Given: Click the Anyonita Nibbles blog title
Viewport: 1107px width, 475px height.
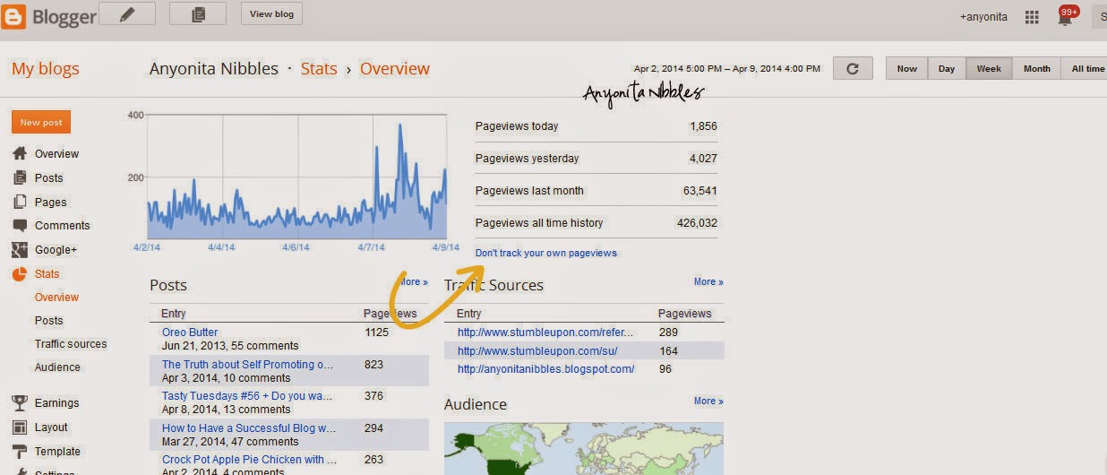Looking at the screenshot, I should click(214, 69).
